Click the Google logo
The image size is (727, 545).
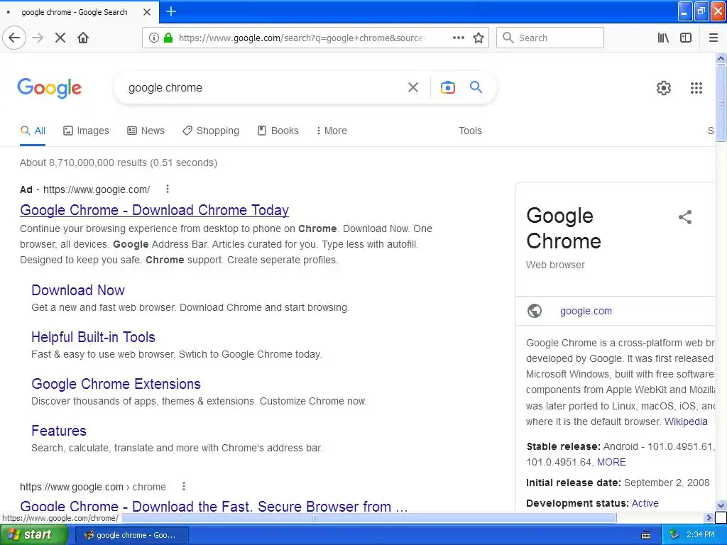coord(49,88)
